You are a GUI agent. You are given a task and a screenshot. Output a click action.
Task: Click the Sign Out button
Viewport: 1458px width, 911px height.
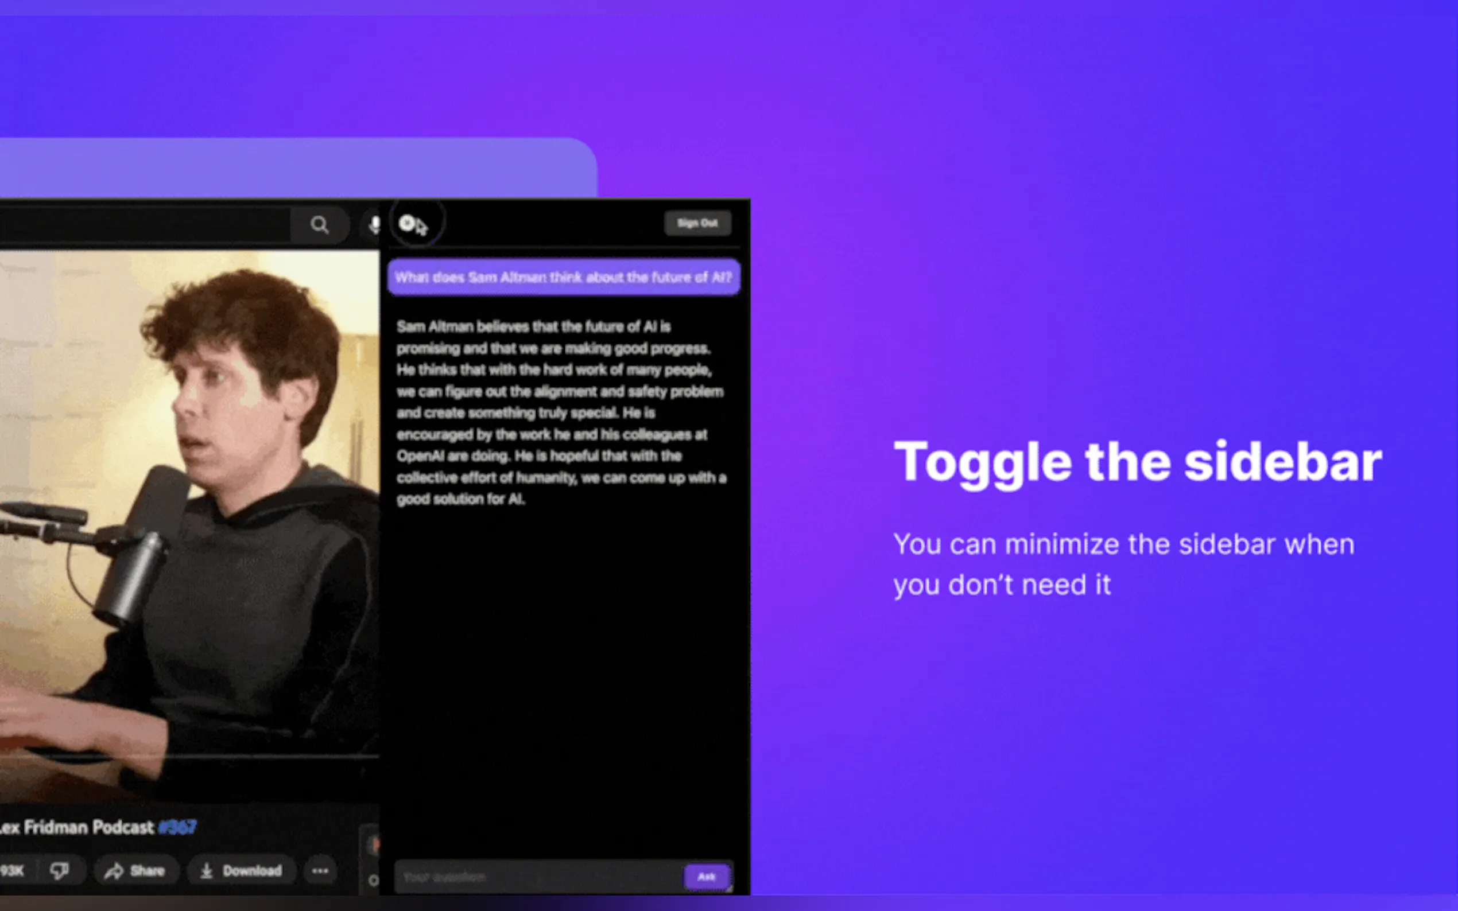click(697, 223)
